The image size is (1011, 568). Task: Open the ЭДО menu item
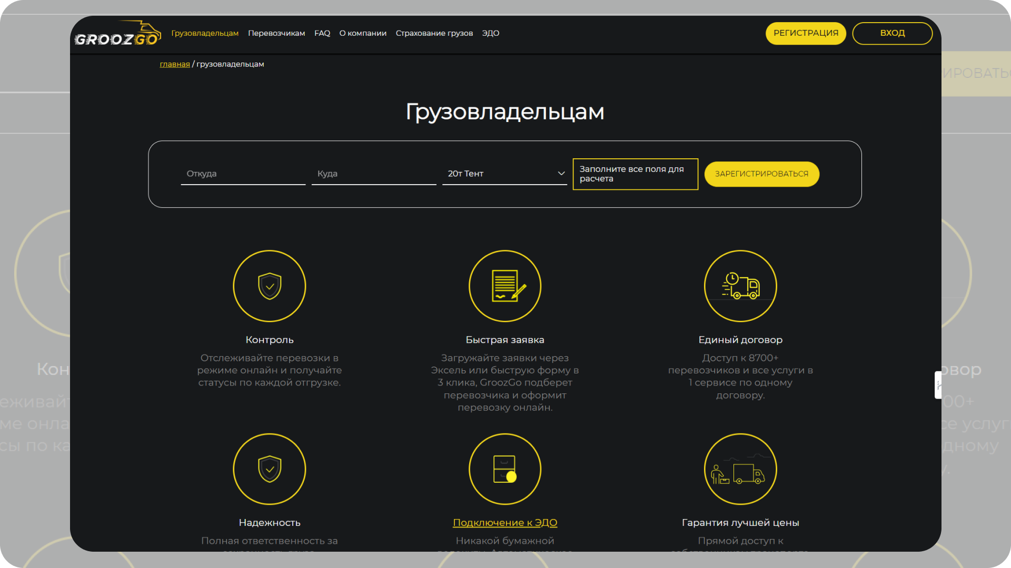(491, 33)
